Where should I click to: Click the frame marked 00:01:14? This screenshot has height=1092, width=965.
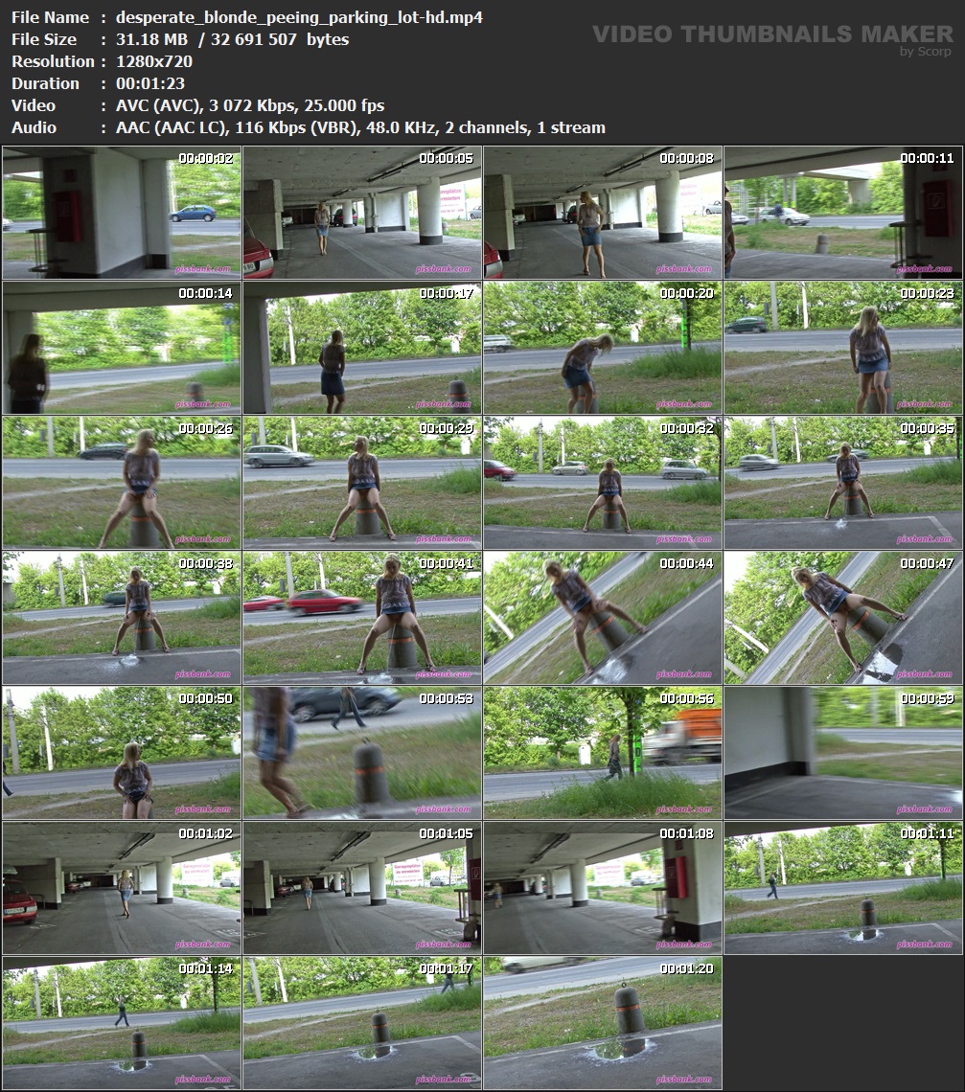(122, 1023)
